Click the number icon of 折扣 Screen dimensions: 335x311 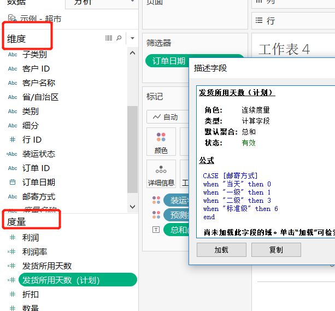(13, 294)
